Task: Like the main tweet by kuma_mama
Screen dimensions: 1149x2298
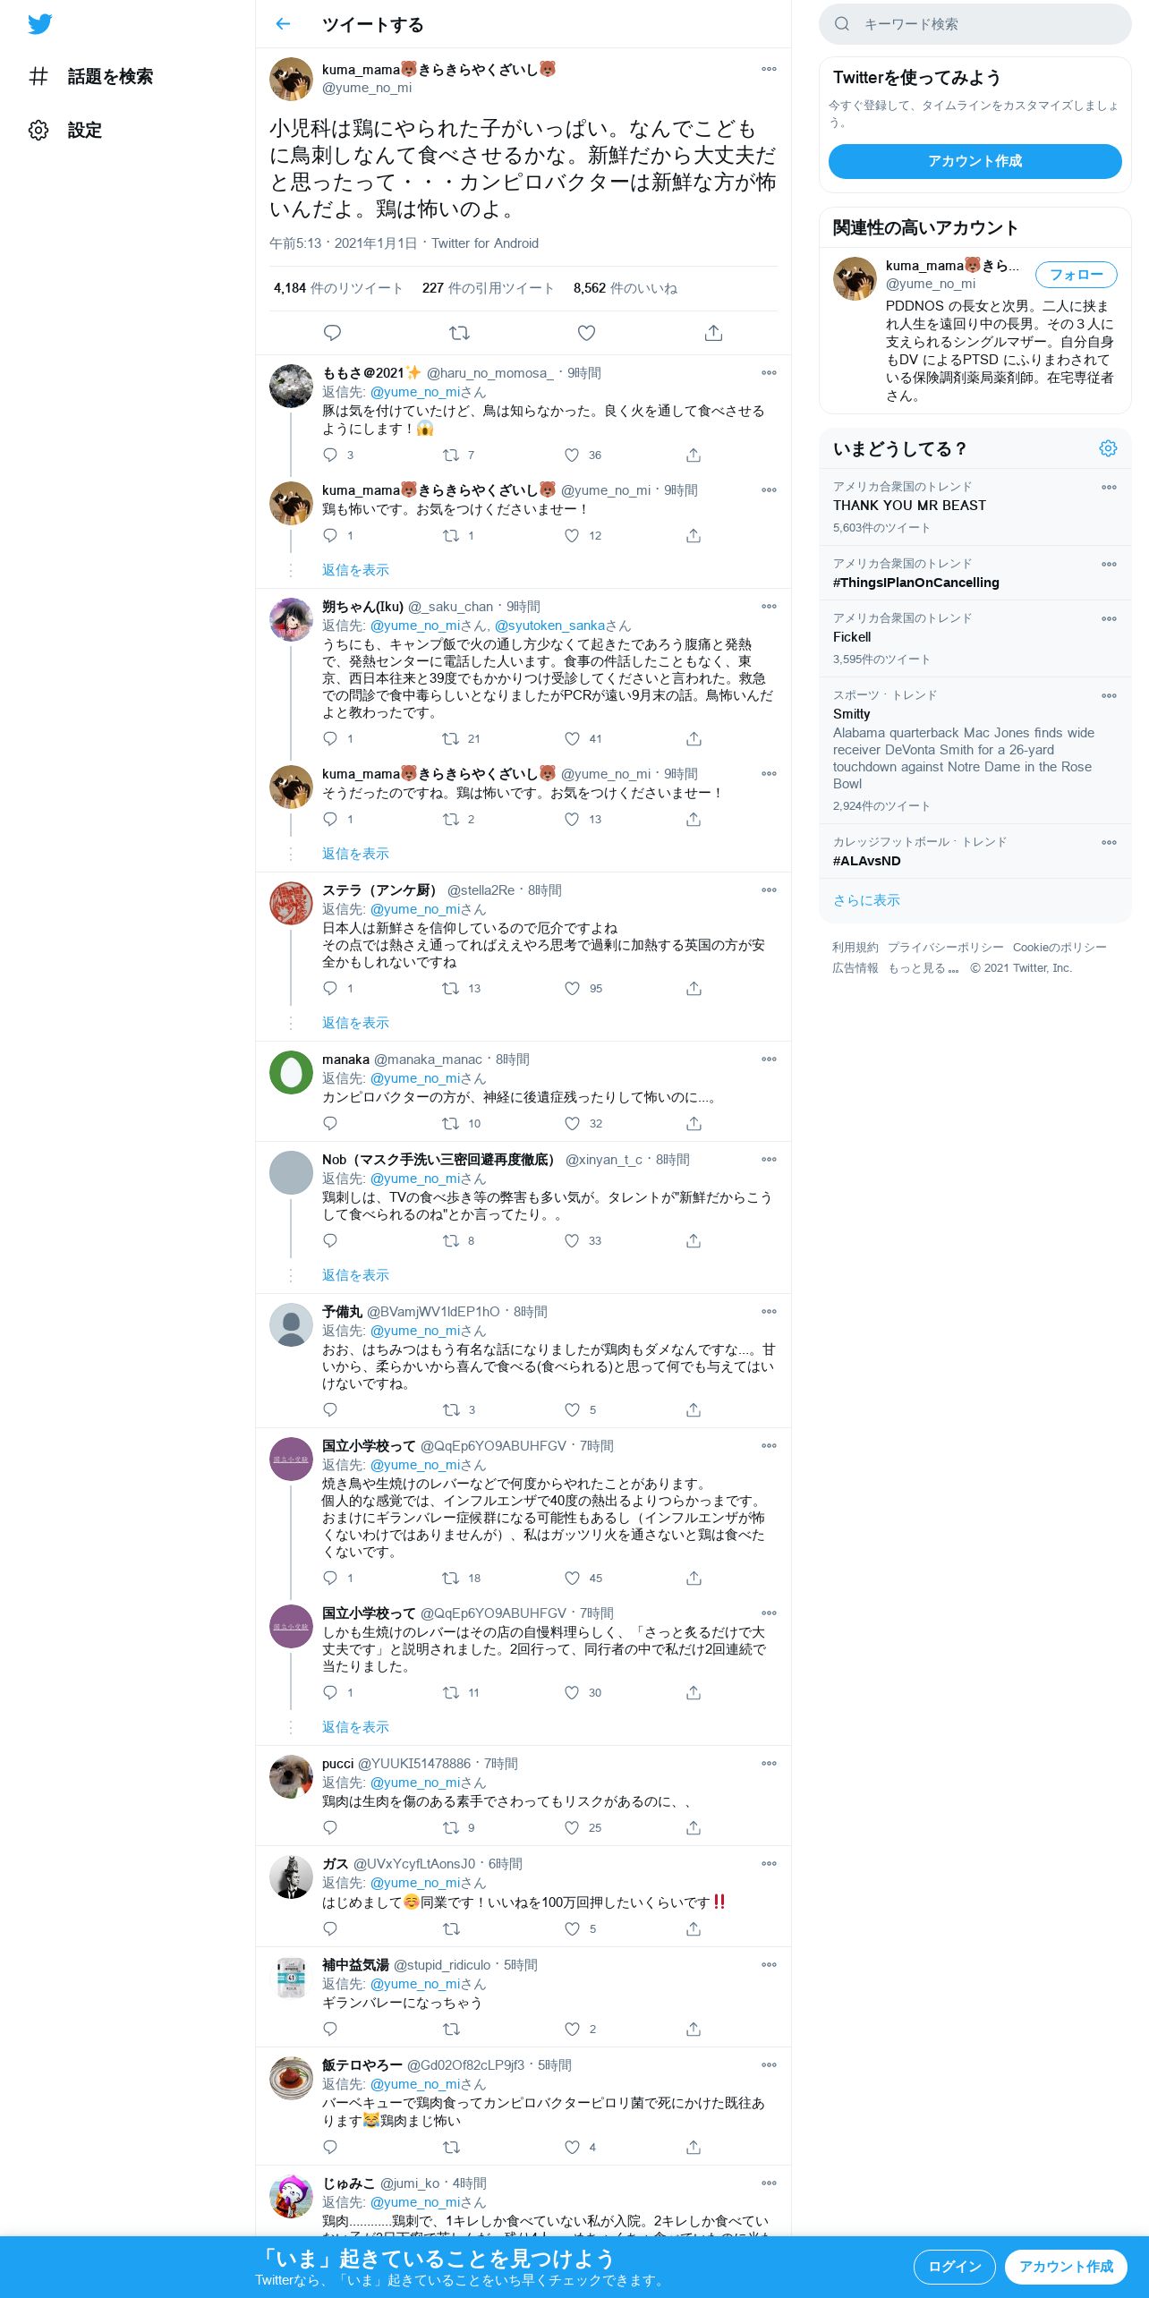Action: (586, 333)
